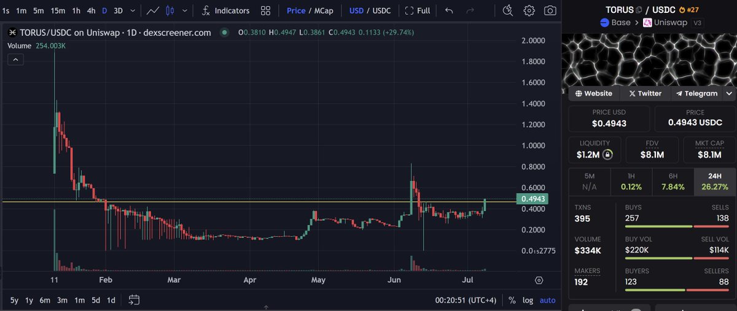The width and height of the screenshot is (737, 311).
Task: Open the token Twitter link
Action: click(644, 93)
